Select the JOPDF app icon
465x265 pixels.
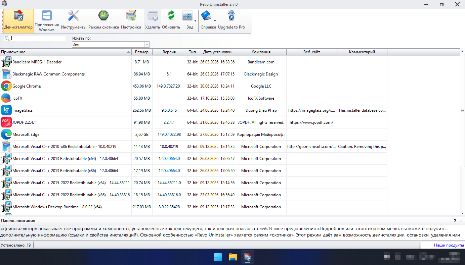pyautogui.click(x=6, y=122)
